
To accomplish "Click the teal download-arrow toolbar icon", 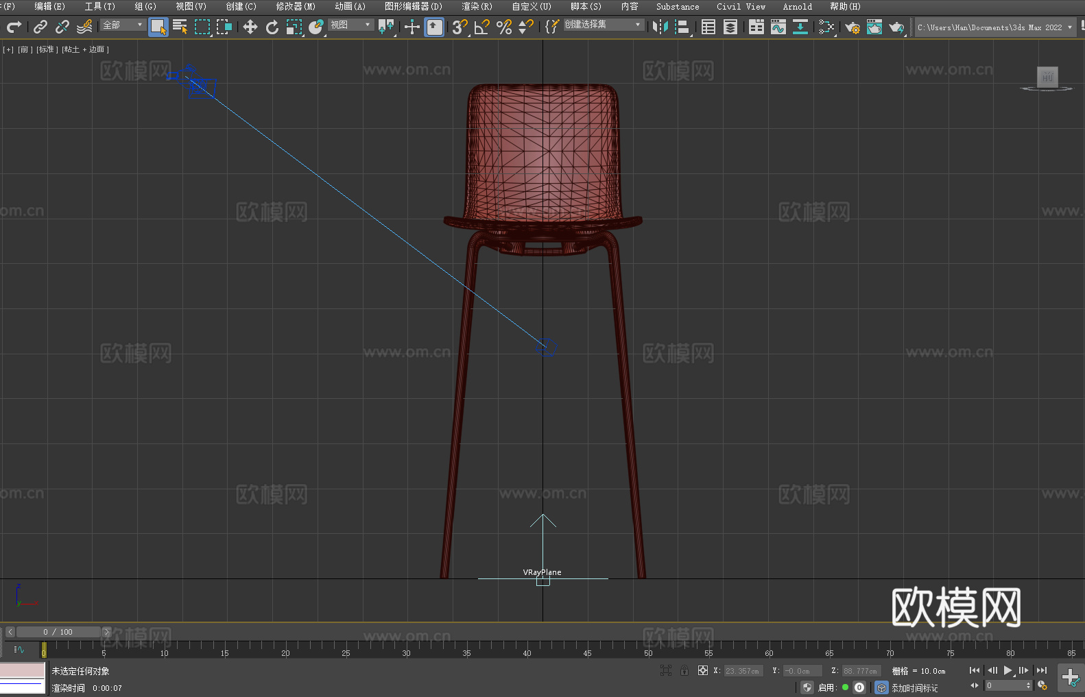I will 800,27.
